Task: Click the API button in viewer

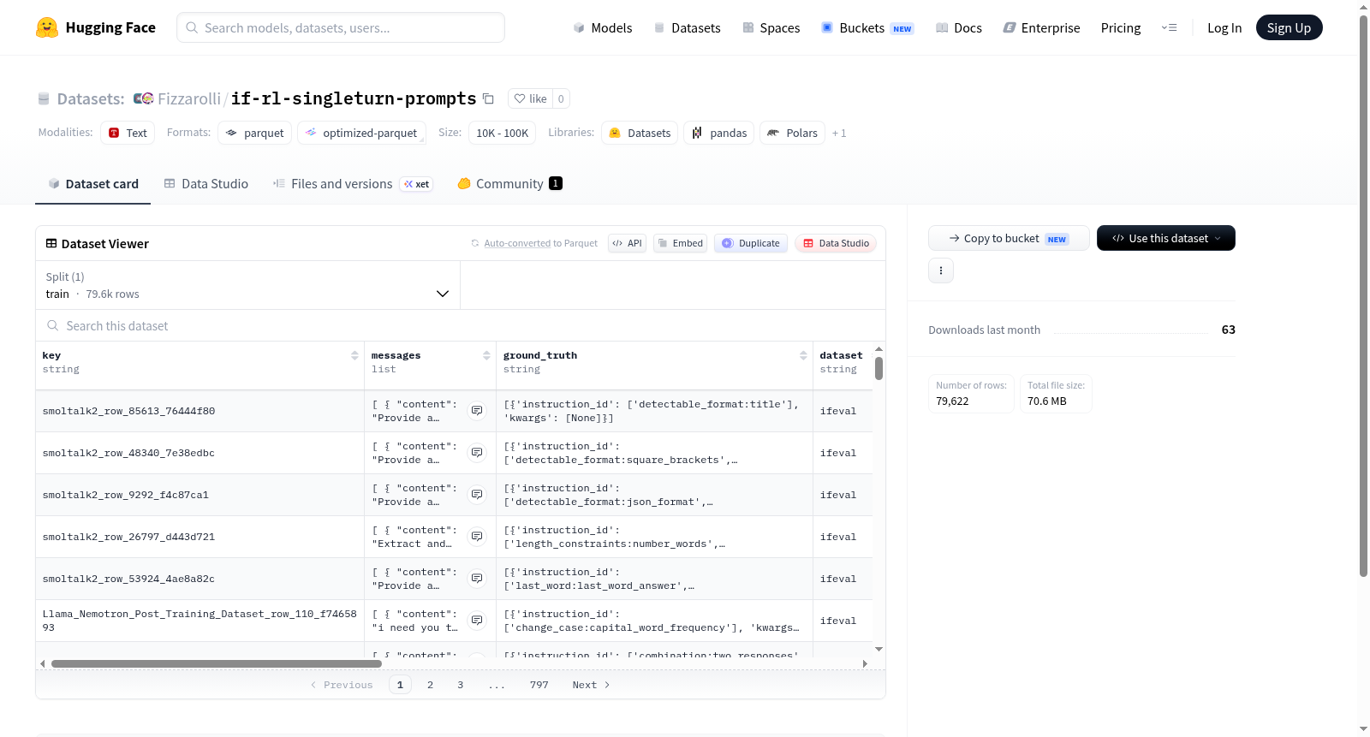Action: (627, 243)
